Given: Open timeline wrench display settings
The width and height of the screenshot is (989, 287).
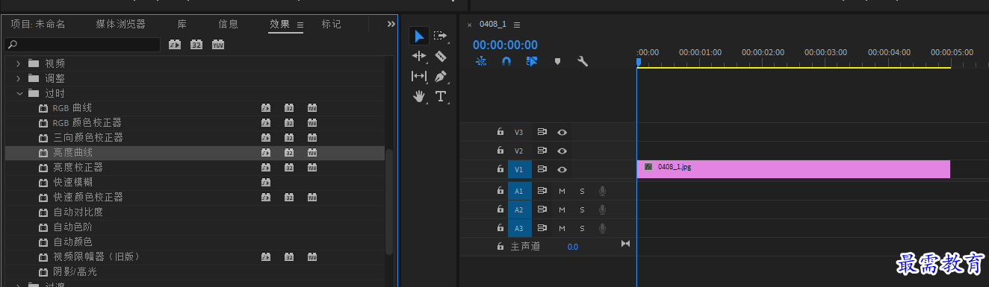Looking at the screenshot, I should 583,62.
